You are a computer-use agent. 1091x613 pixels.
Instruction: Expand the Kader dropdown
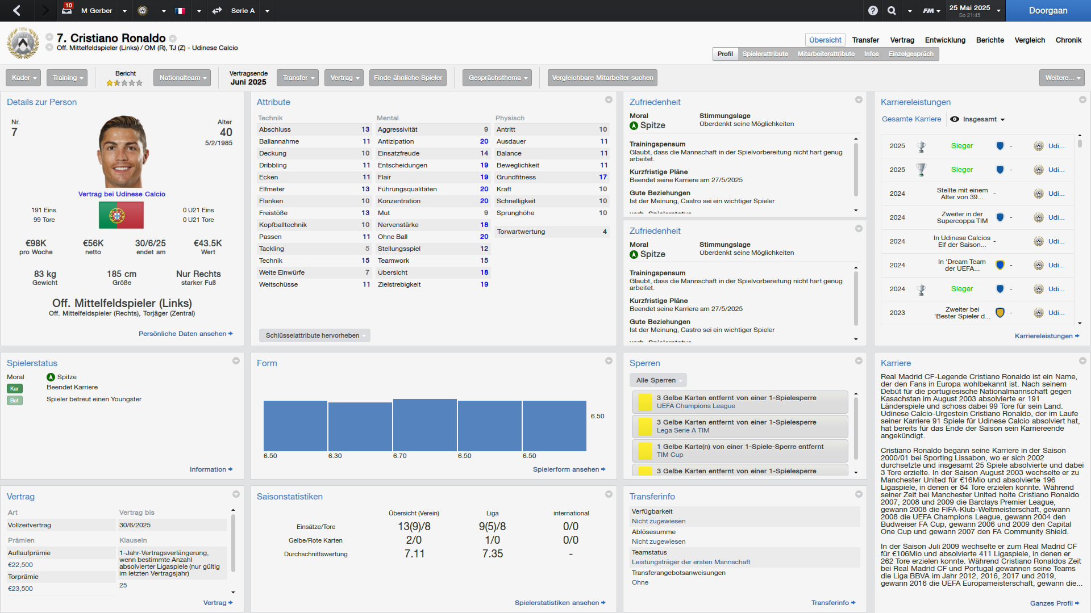tap(24, 78)
